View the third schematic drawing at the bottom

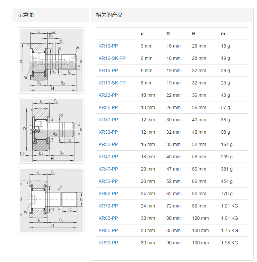click(51, 200)
